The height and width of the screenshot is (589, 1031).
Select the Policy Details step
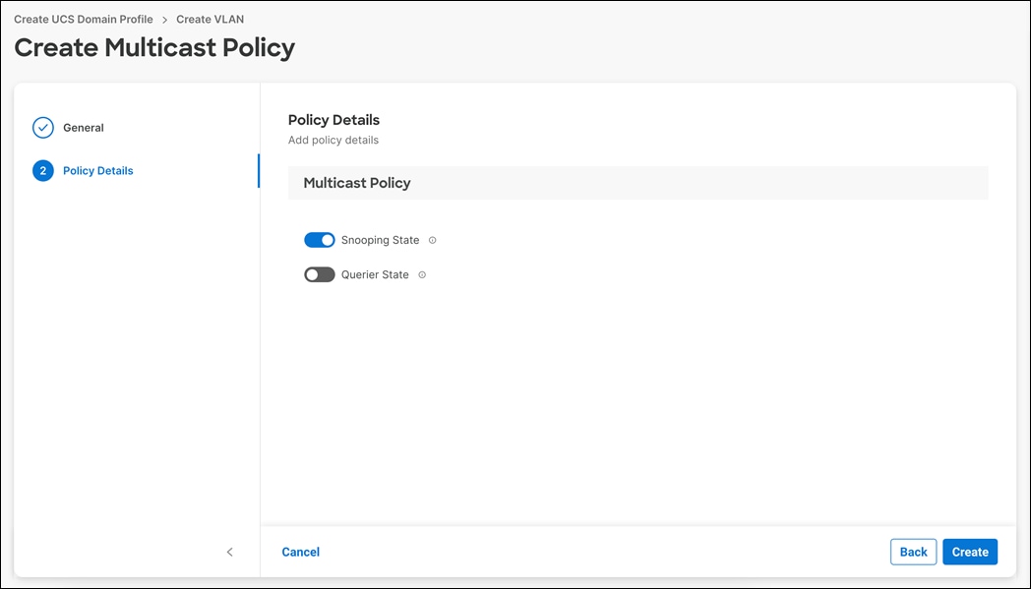tap(97, 170)
